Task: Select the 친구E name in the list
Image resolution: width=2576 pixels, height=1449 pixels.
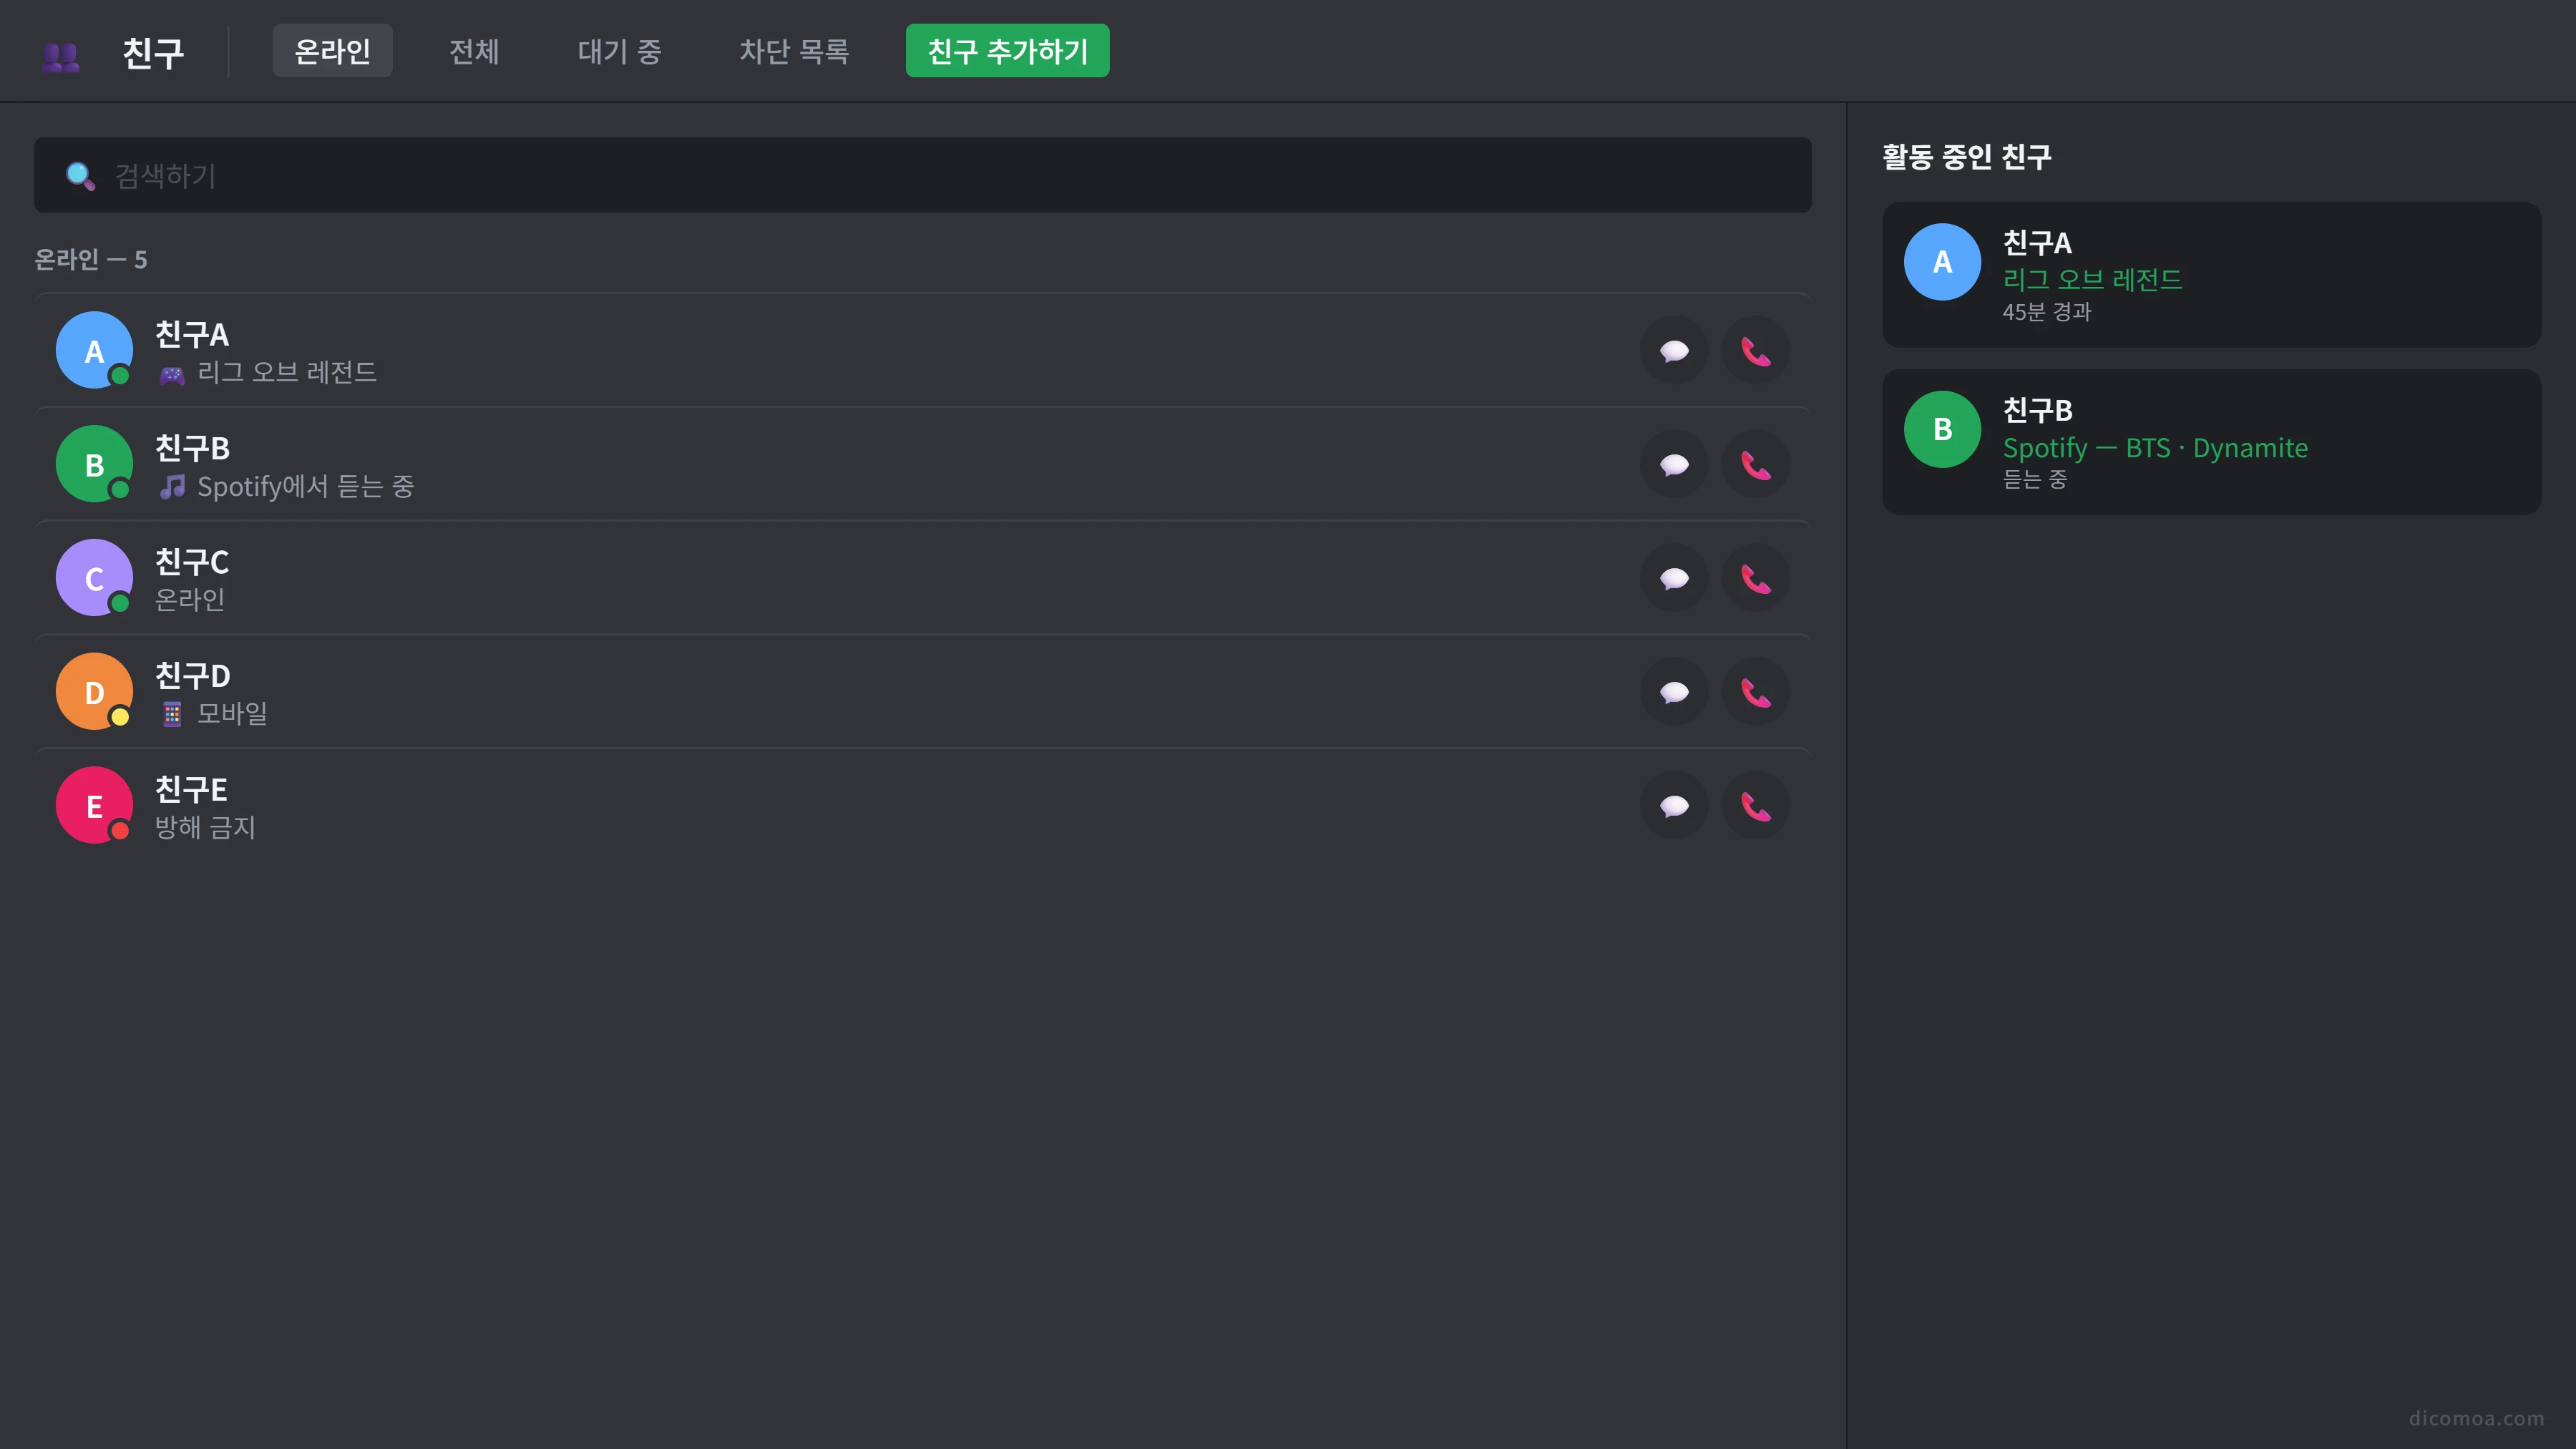Action: coord(191,790)
